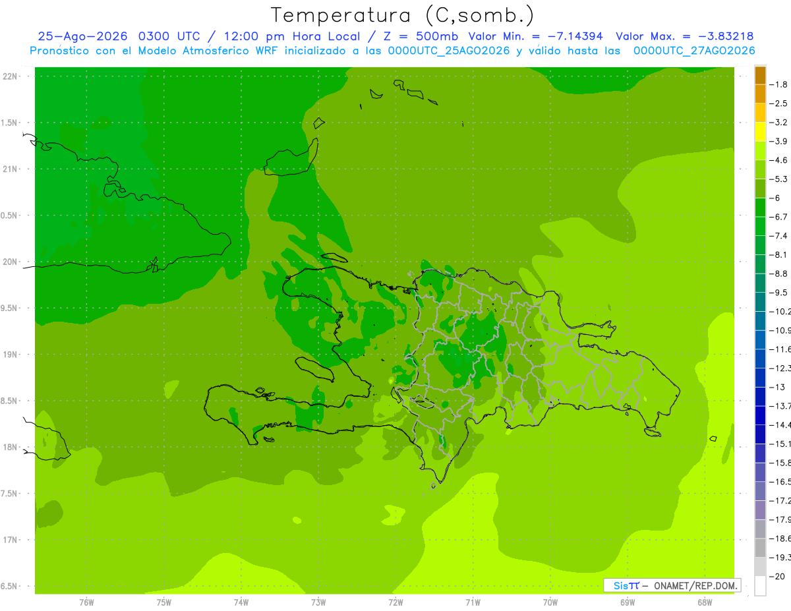The height and width of the screenshot is (611, 791).
Task: Pick the yellow swatch between -3.2 and -3.9
Action: [760, 132]
